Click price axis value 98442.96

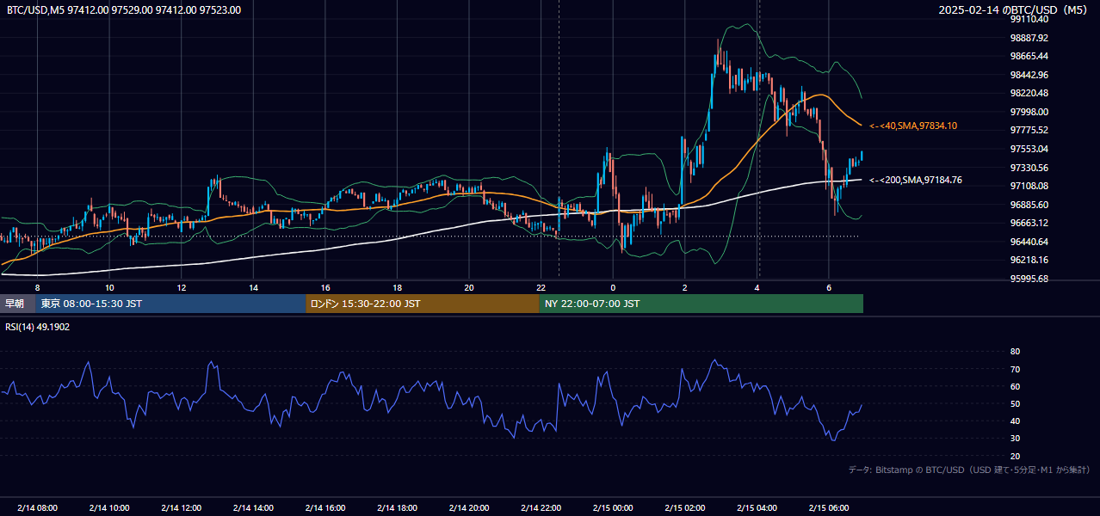point(1029,75)
